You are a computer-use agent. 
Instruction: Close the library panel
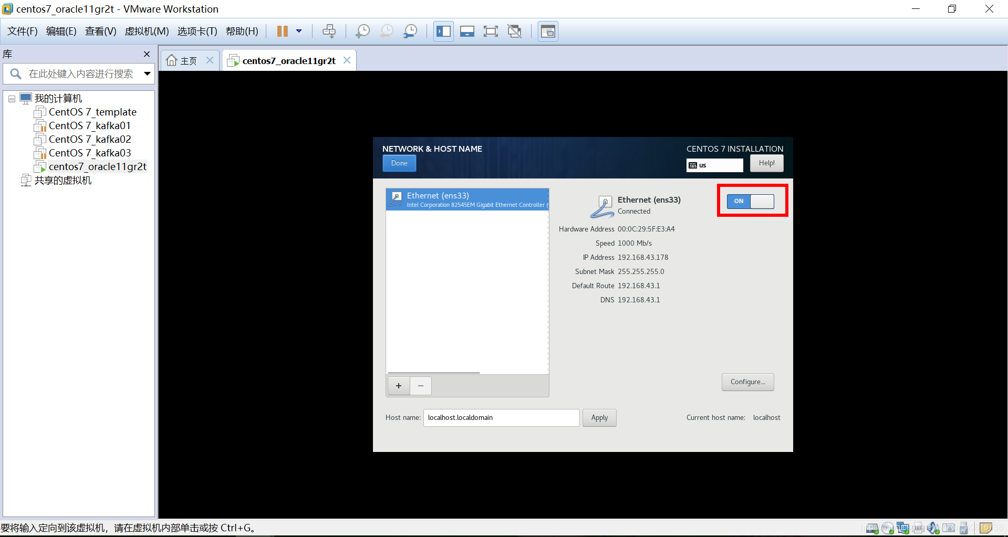(147, 54)
